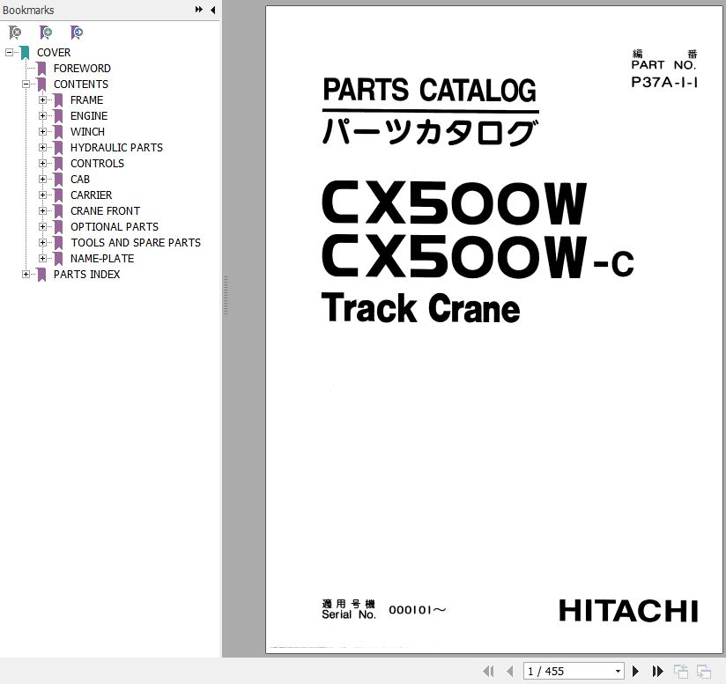Open the CAB bookmark
The image size is (726, 684).
(x=80, y=179)
